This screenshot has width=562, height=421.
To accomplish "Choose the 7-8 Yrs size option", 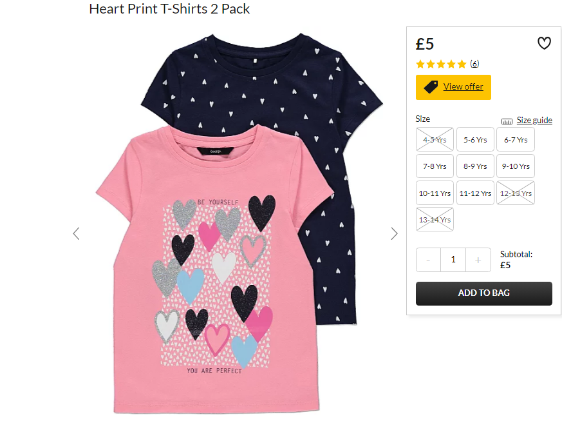I will (435, 166).
